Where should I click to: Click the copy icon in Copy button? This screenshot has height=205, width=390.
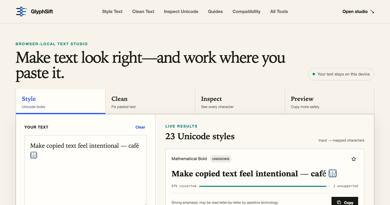coord(339,202)
